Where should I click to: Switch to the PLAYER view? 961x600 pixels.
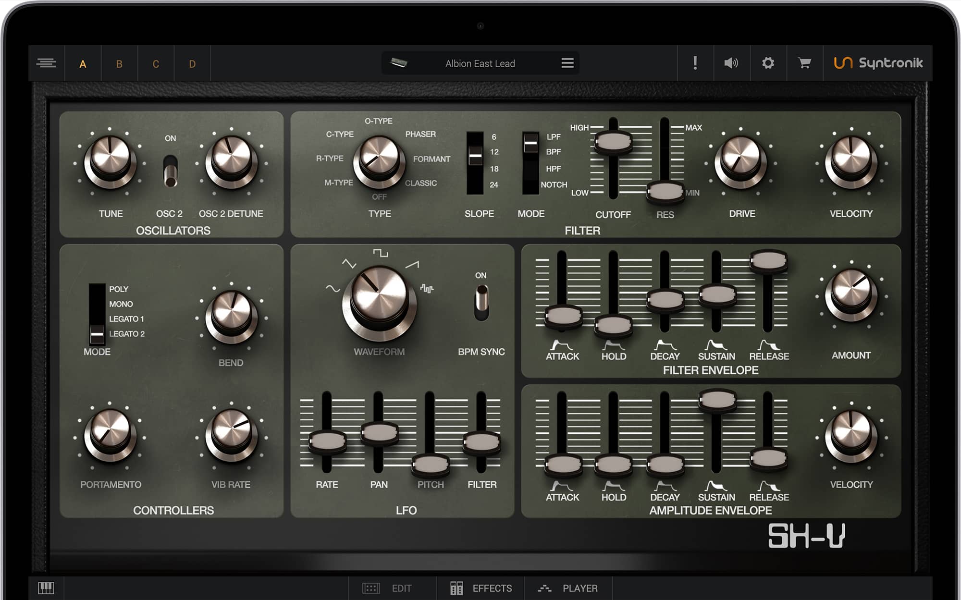[568, 588]
